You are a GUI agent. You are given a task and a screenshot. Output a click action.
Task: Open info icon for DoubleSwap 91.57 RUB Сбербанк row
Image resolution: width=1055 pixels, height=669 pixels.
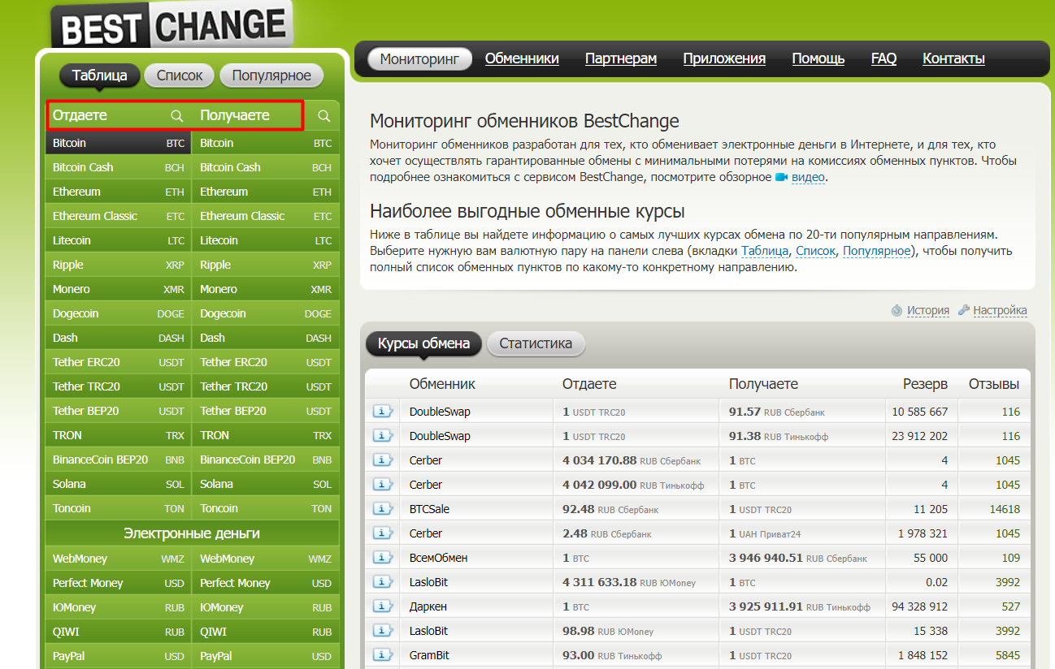pyautogui.click(x=382, y=412)
